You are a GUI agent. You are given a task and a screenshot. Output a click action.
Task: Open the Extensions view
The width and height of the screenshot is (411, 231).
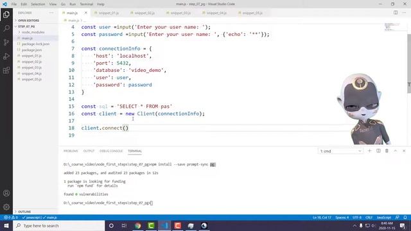pos(6,70)
